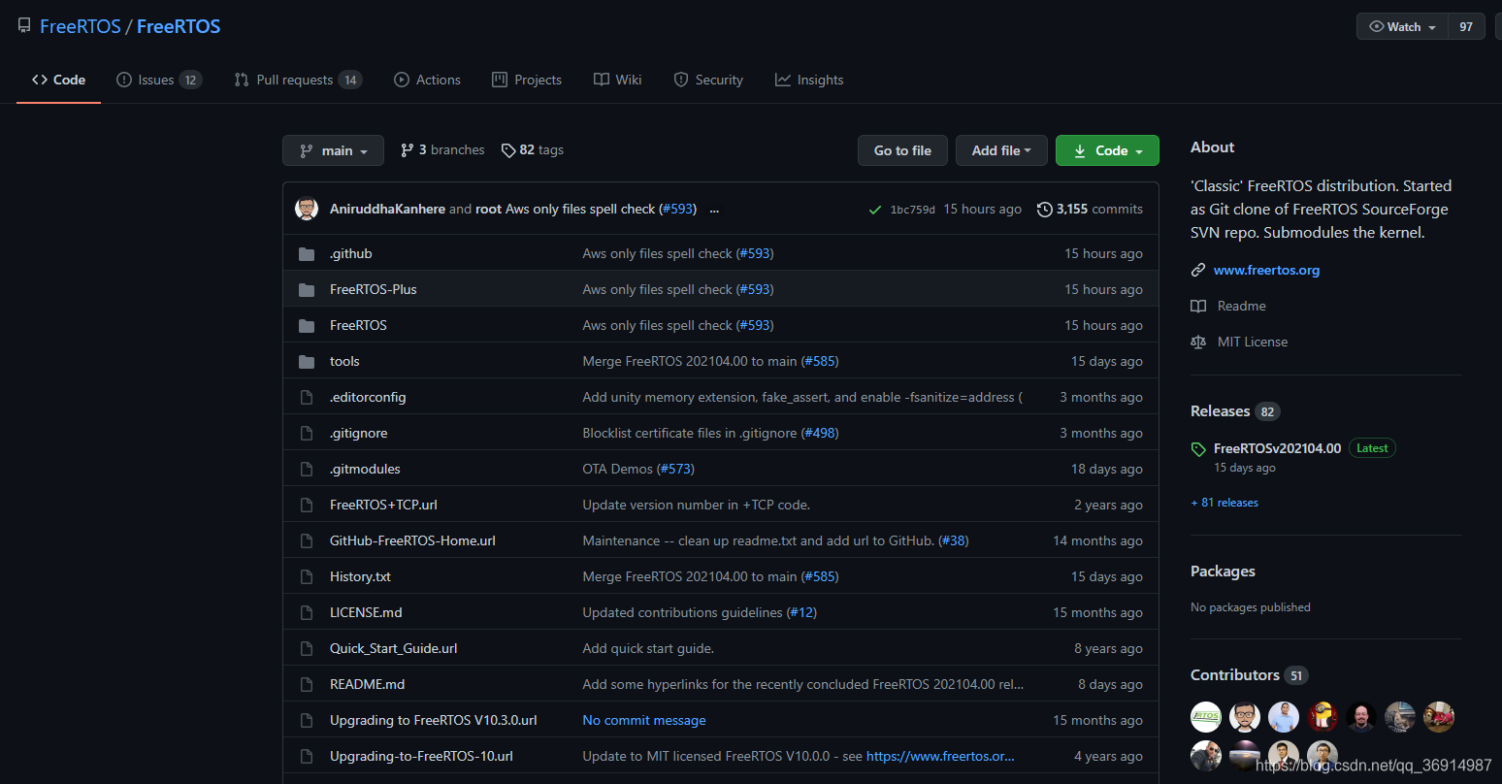Click the minion contributor avatar
This screenshot has width=1502, height=784.
(1322, 717)
